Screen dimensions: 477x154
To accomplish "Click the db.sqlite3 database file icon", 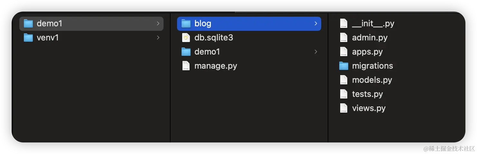I will [x=186, y=38].
